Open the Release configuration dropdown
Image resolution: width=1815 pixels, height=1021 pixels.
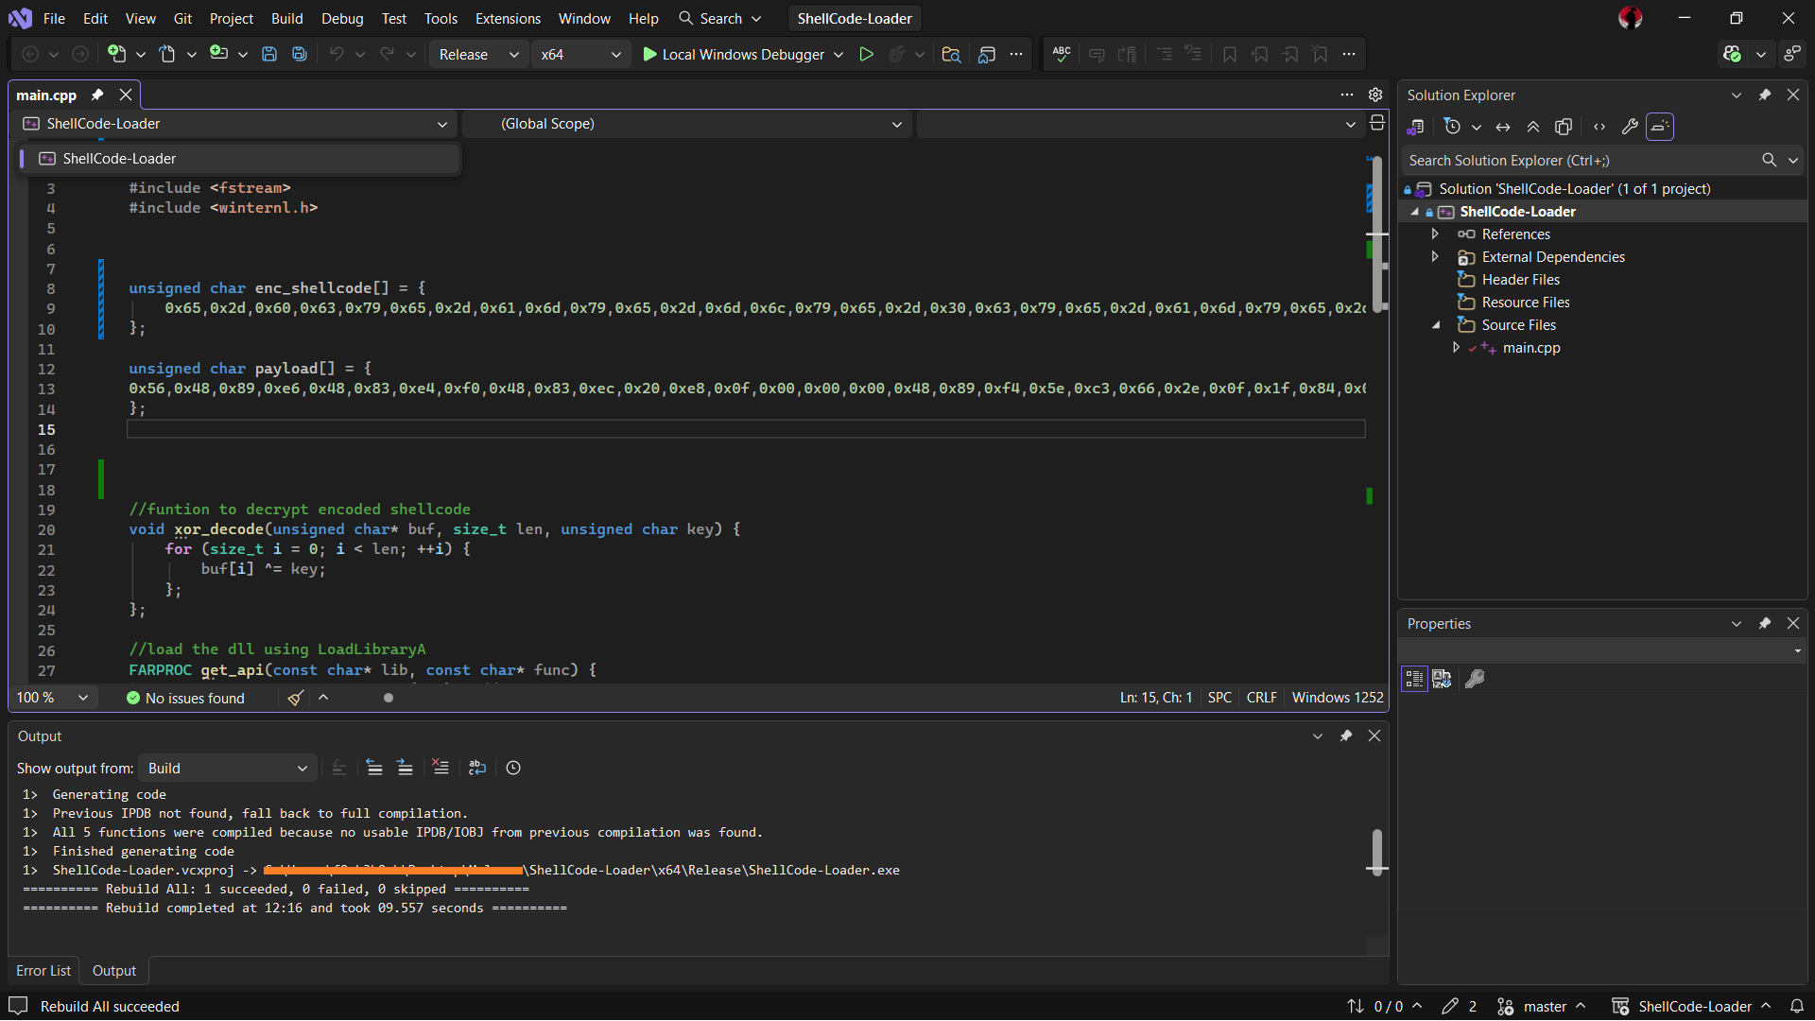(x=478, y=55)
